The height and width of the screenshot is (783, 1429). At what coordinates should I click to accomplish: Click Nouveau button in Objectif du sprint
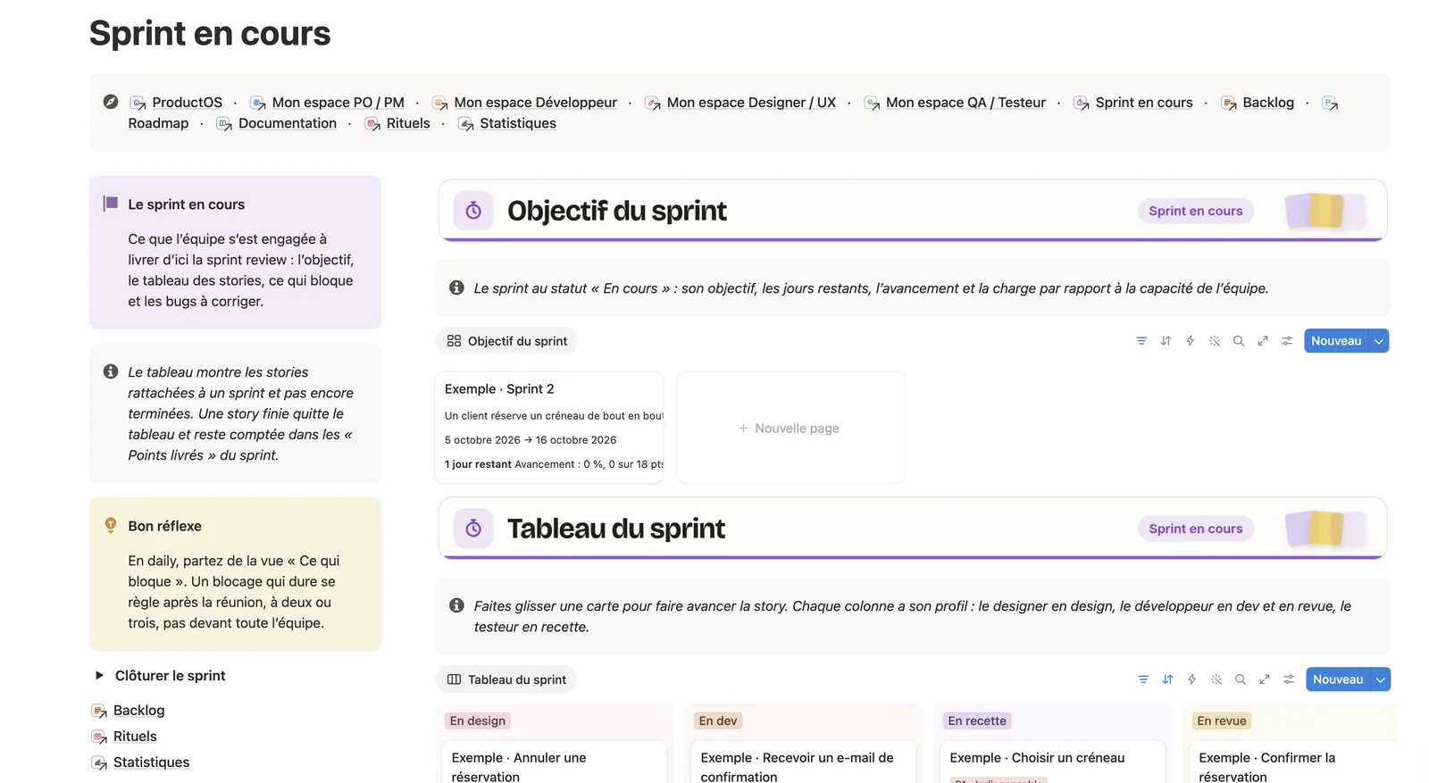(1336, 341)
